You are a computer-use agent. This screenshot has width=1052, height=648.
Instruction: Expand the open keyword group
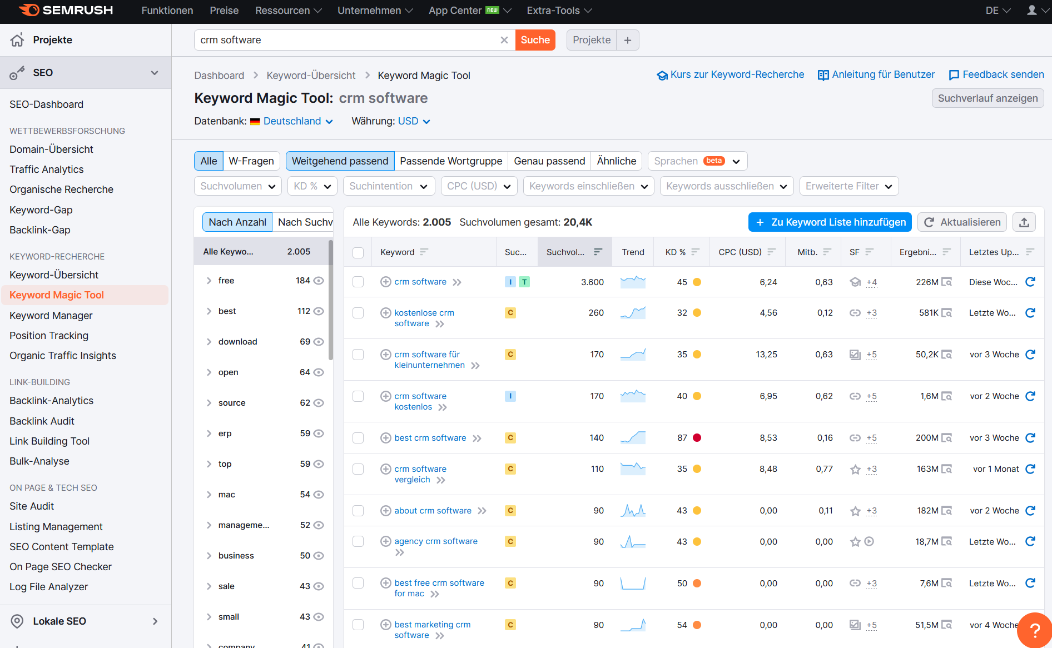(x=209, y=372)
